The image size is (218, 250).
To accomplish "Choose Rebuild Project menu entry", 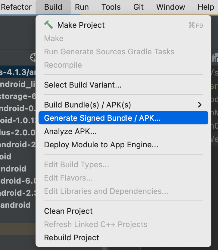I will (x=72, y=238).
